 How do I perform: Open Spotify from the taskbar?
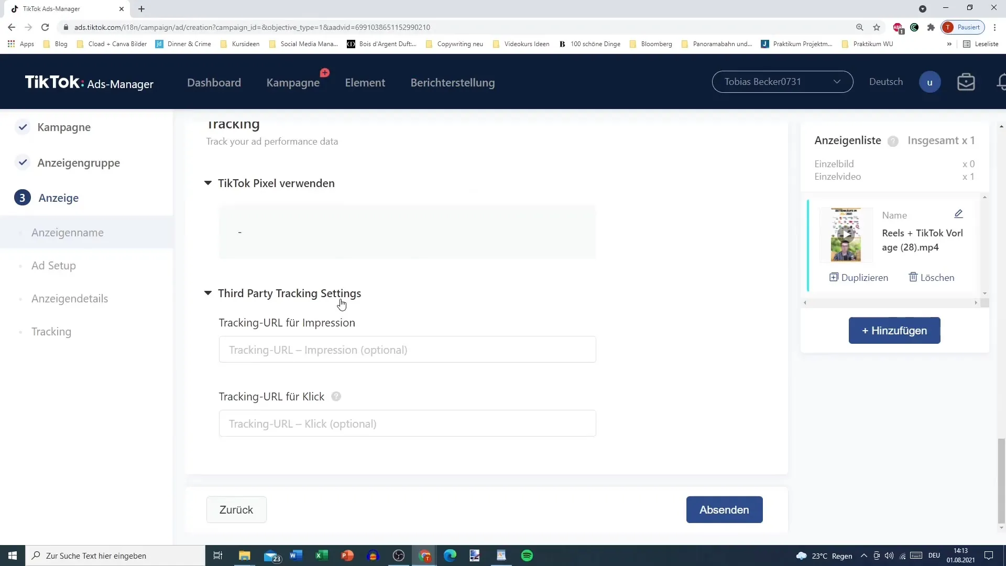pos(527,556)
